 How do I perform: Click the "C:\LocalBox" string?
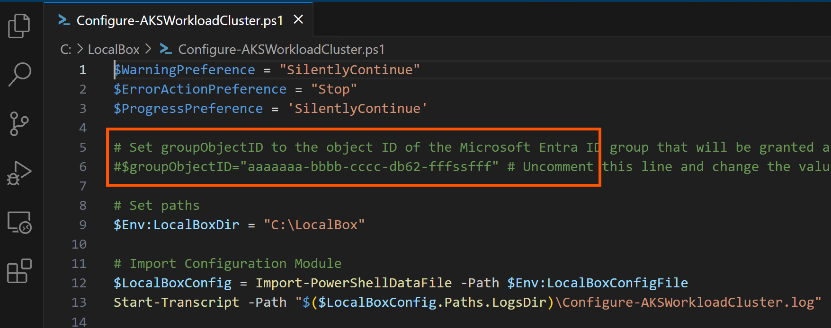click(x=314, y=225)
